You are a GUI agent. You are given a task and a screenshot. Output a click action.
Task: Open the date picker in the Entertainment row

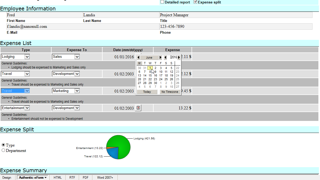point(138,108)
